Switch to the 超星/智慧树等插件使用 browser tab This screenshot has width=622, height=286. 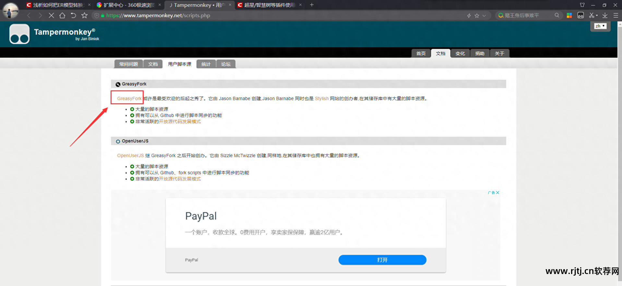click(x=270, y=5)
